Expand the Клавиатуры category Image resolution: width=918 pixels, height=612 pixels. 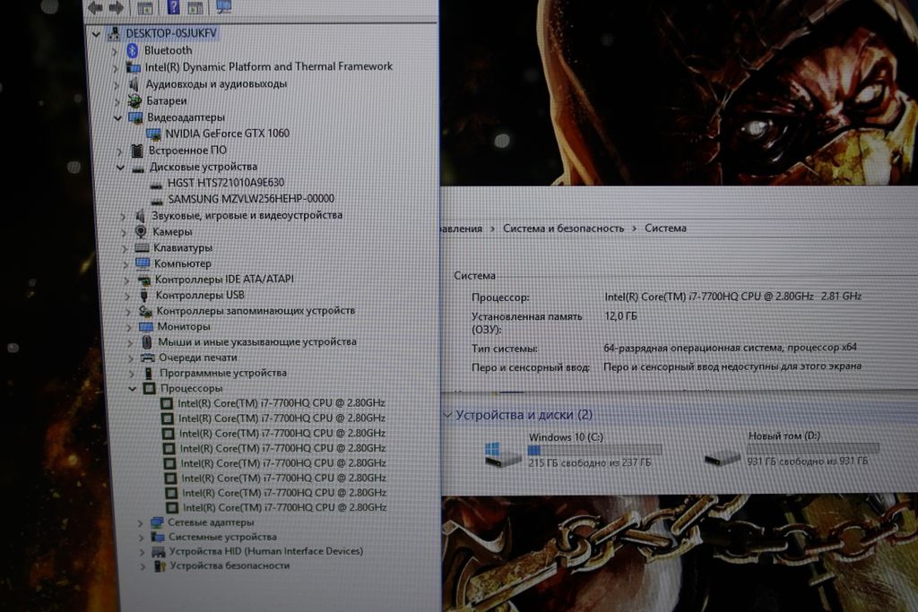pos(125,248)
